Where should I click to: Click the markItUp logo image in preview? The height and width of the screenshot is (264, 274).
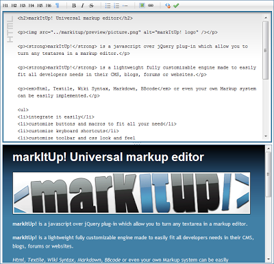click(x=132, y=193)
